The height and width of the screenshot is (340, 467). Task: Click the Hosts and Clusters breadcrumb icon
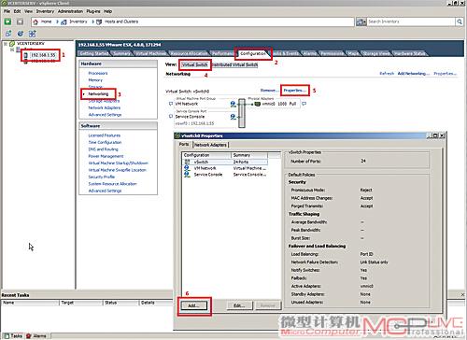[99, 21]
